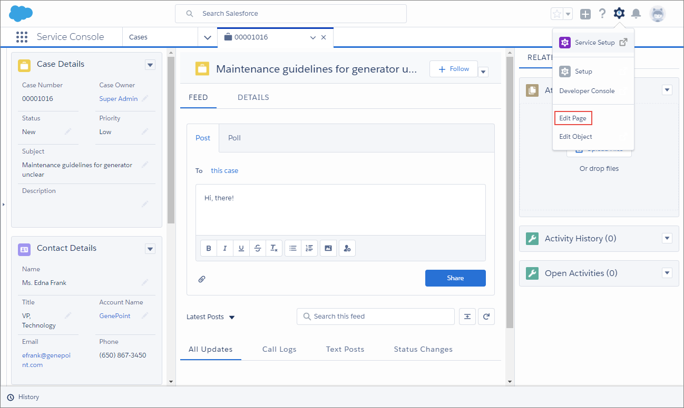Click the Follow button

(x=454, y=69)
